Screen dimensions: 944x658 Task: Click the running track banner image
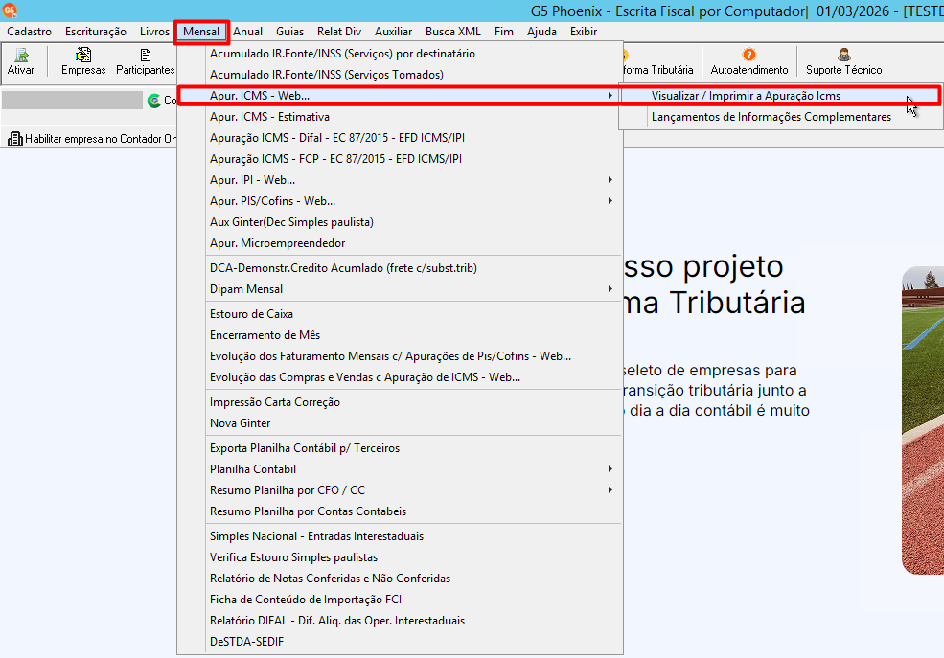923,420
